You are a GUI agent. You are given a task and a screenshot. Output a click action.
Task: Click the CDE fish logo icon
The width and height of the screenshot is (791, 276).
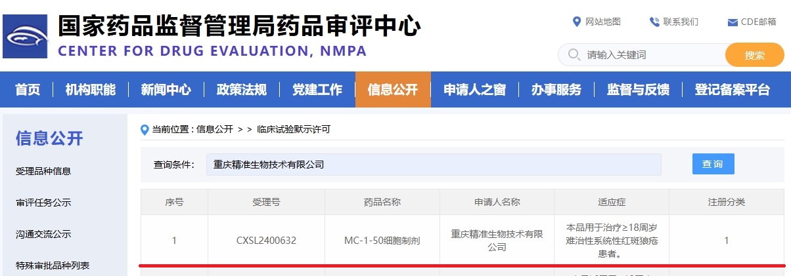(x=26, y=37)
